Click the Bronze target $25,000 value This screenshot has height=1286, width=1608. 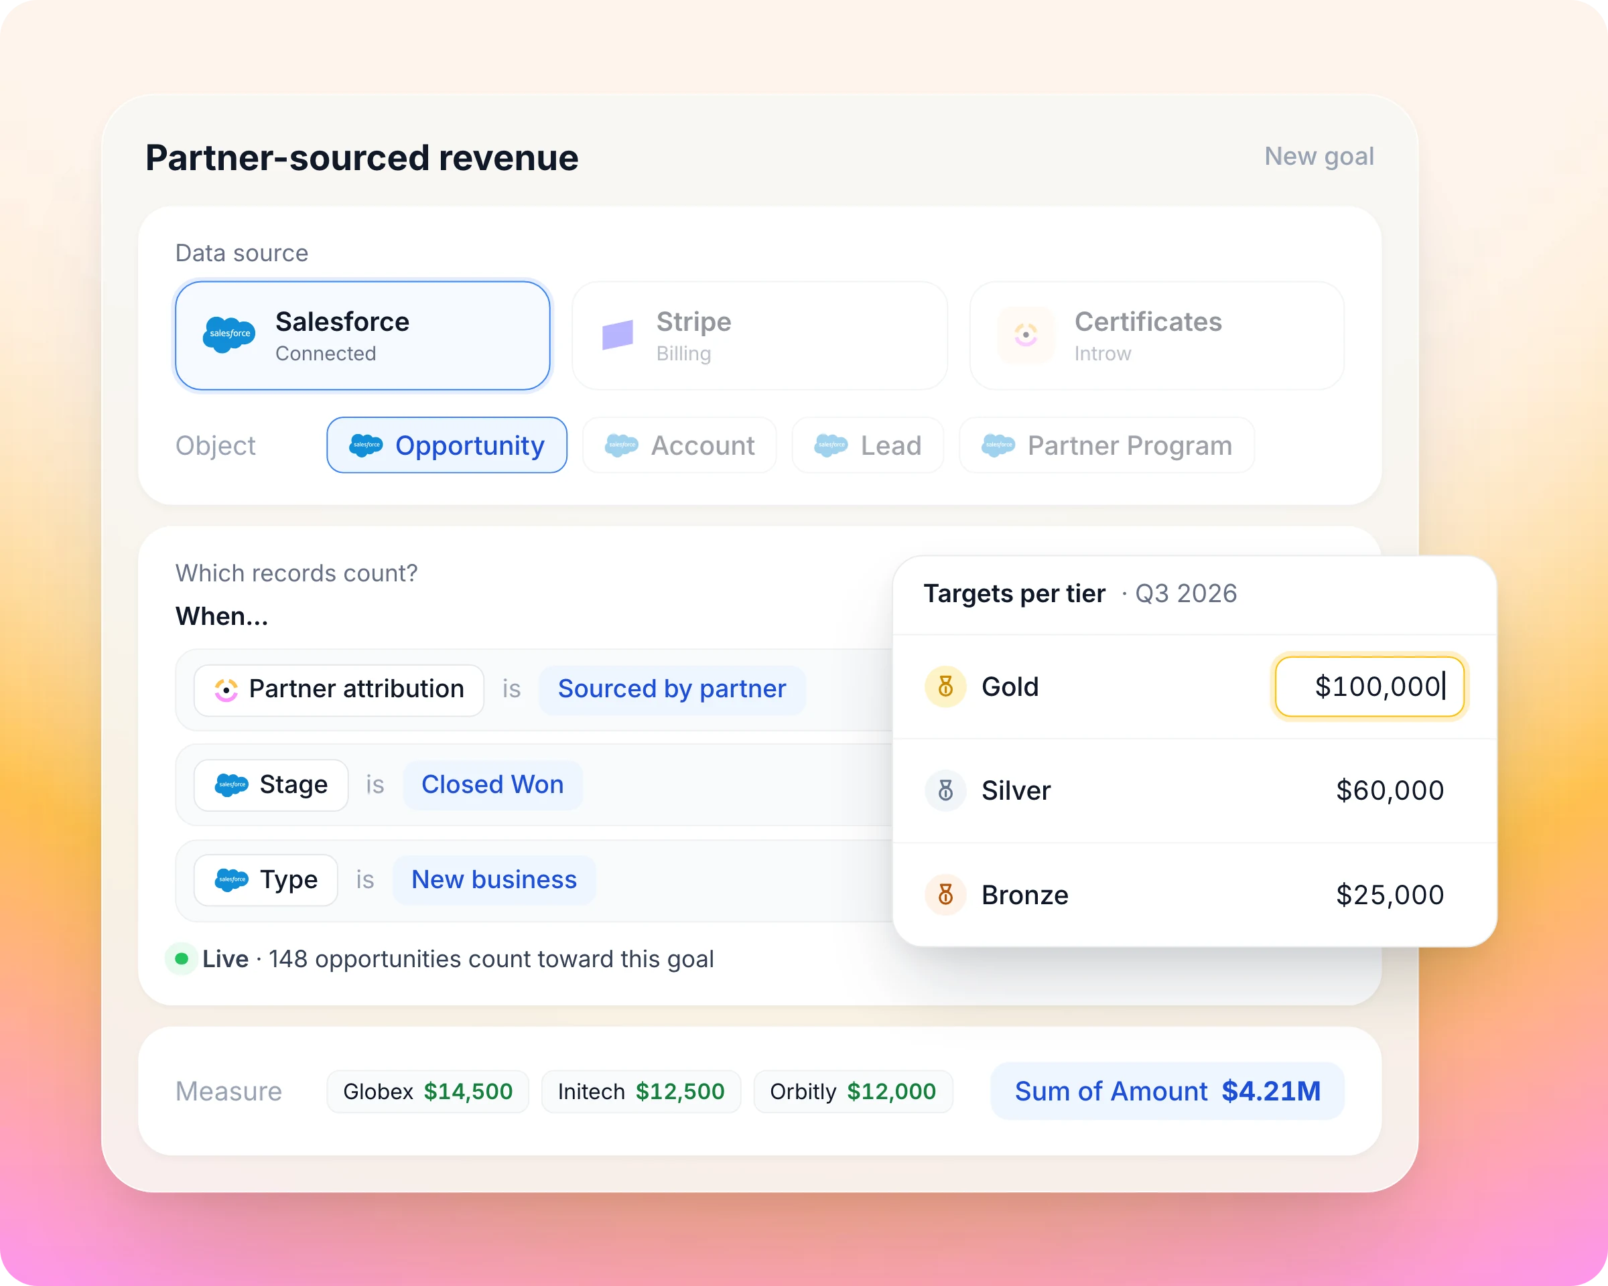[x=1390, y=895]
